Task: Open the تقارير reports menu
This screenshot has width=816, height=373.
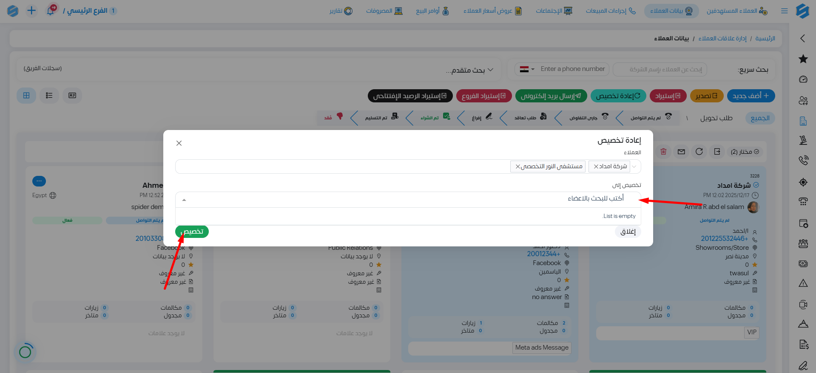Action: [341, 11]
